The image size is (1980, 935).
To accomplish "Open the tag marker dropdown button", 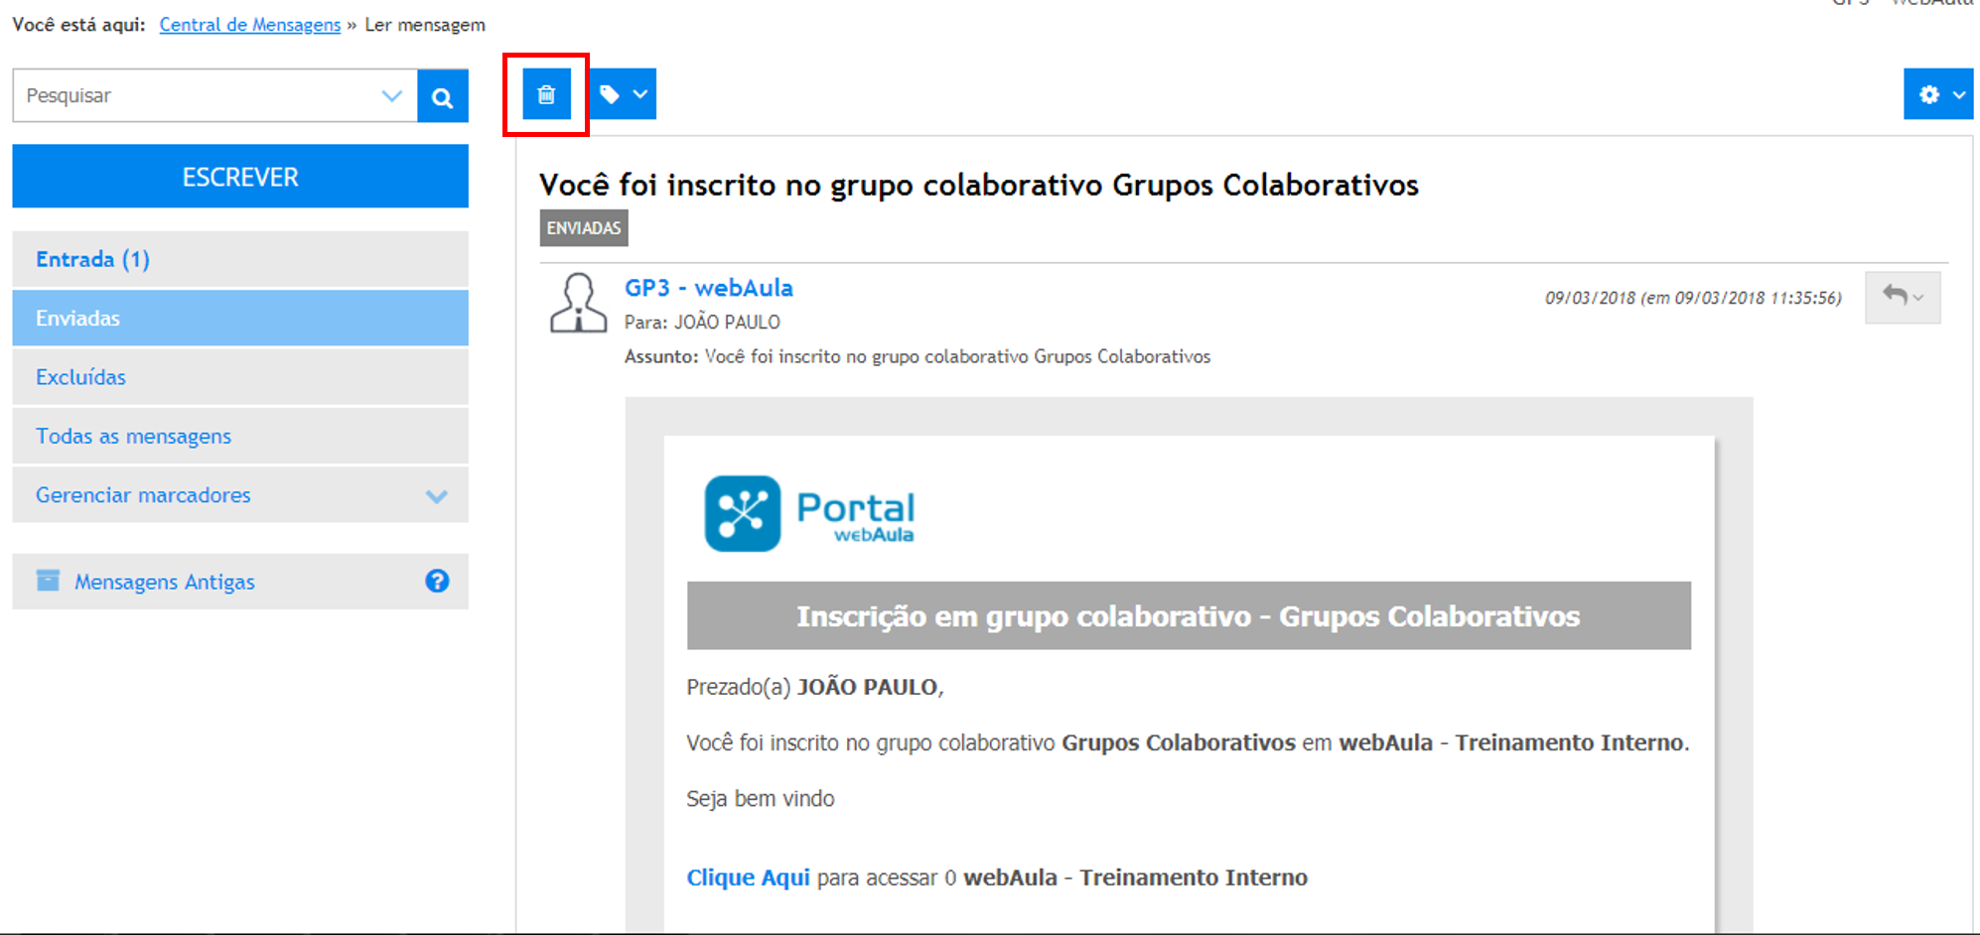I will pos(624,94).
